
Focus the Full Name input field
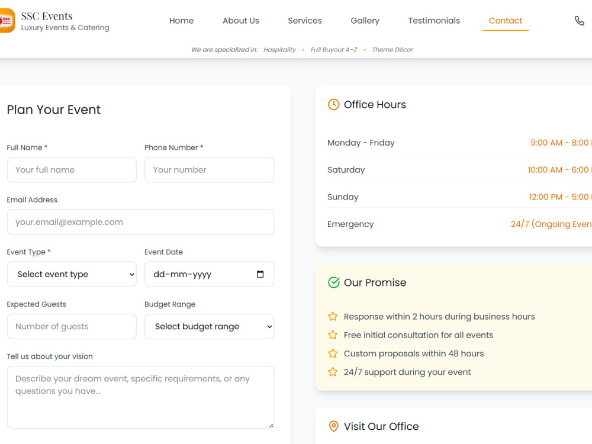click(x=72, y=170)
